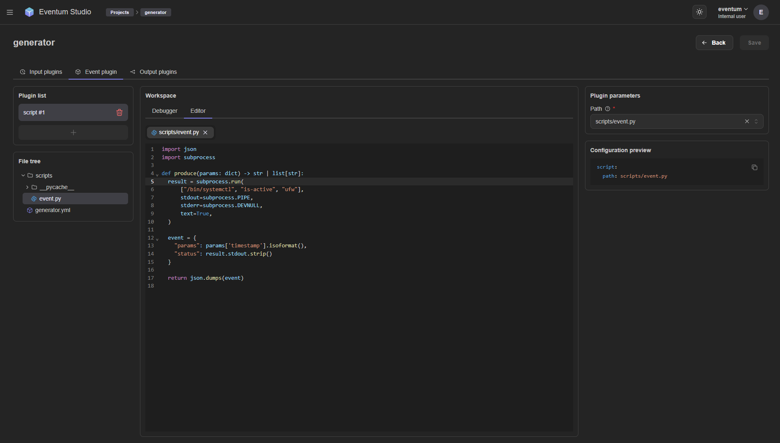Open the Path dropdown selector arrows
Image resolution: width=780 pixels, height=443 pixels.
coord(756,121)
